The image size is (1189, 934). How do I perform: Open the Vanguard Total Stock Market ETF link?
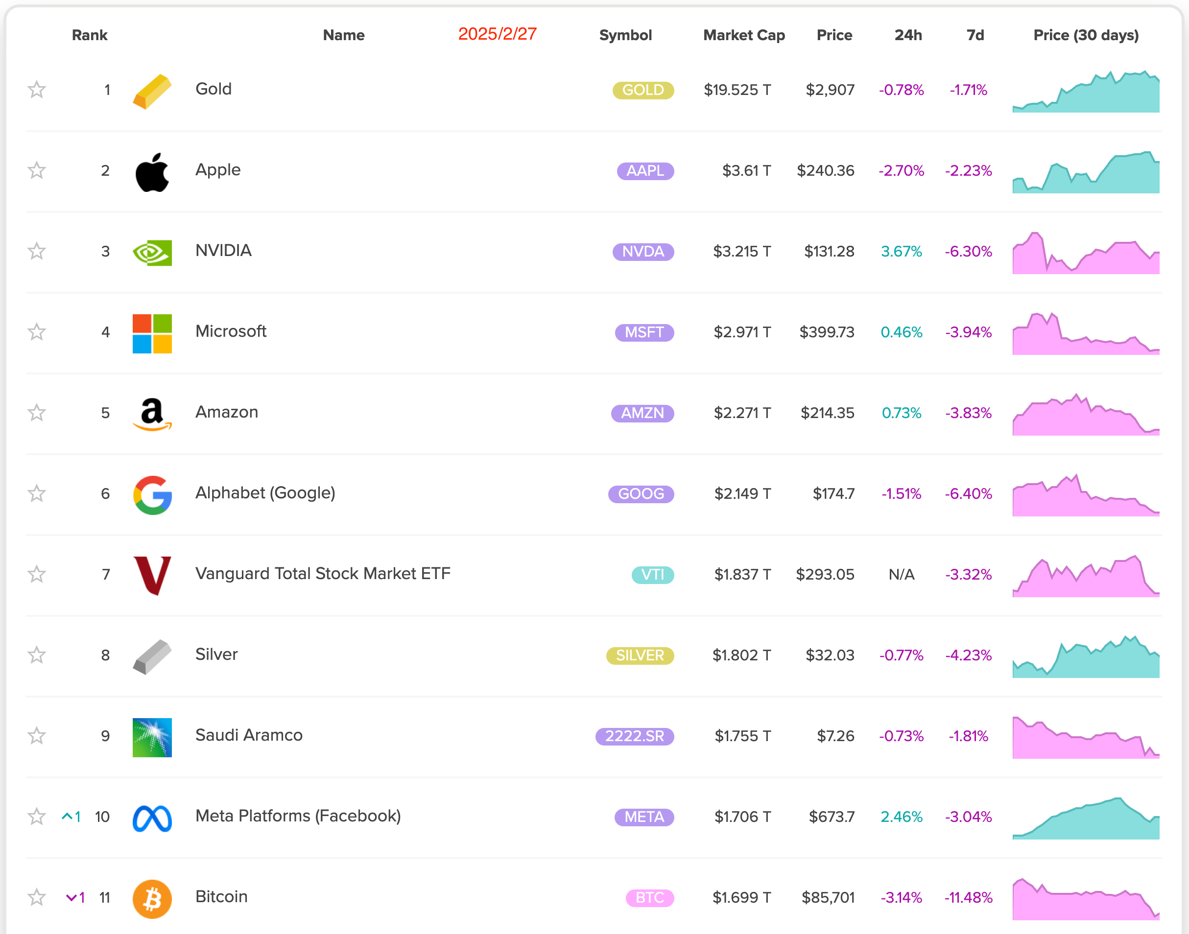323,574
